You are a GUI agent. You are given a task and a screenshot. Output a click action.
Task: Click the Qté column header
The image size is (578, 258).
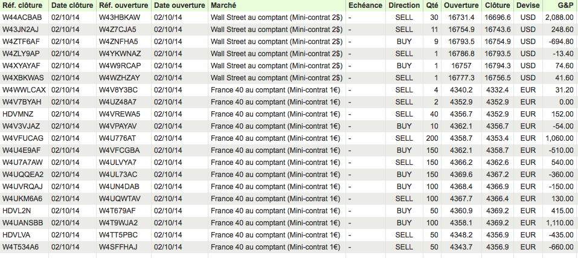pos(432,5)
